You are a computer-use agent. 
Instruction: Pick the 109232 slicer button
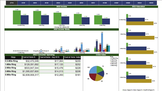(139, 3)
